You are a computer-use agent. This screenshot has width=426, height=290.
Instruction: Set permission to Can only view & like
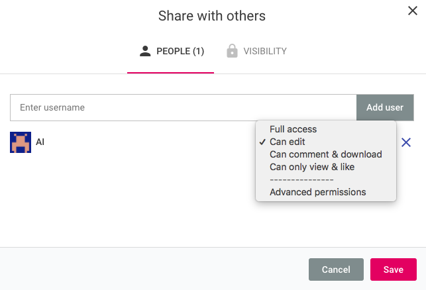click(312, 167)
